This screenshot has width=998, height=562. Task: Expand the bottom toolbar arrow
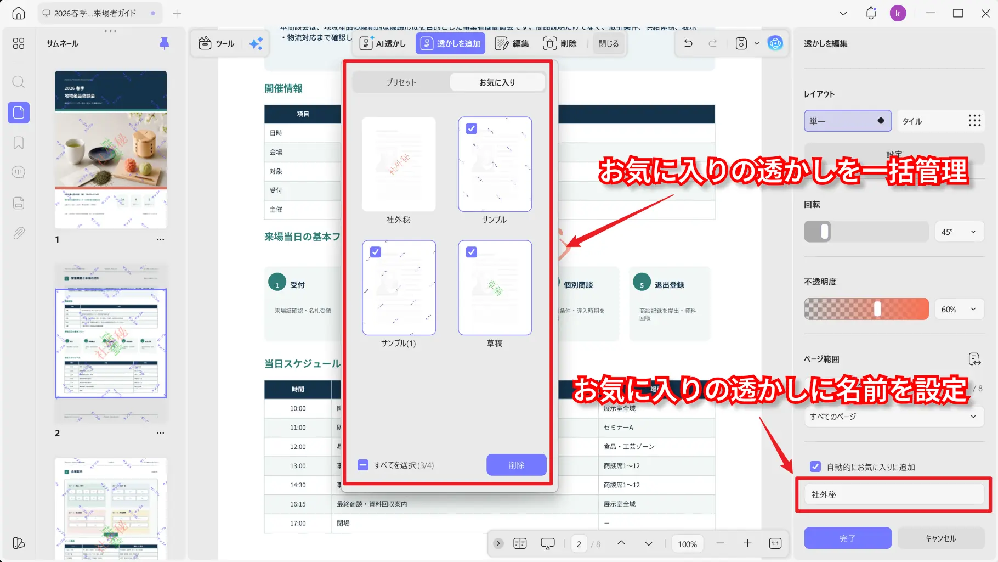(498, 543)
